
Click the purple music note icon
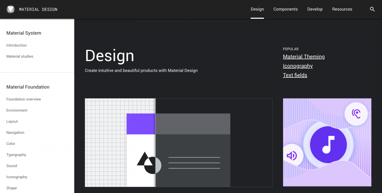pyautogui.click(x=328, y=144)
